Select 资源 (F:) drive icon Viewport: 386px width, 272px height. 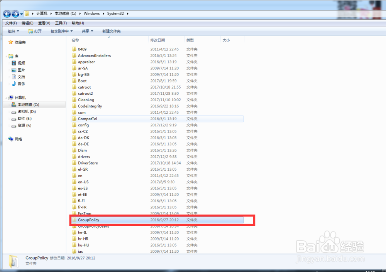click(14, 126)
